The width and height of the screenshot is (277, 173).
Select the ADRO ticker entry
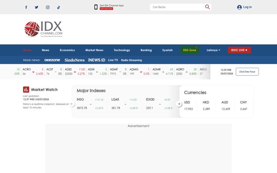click(x=186, y=72)
